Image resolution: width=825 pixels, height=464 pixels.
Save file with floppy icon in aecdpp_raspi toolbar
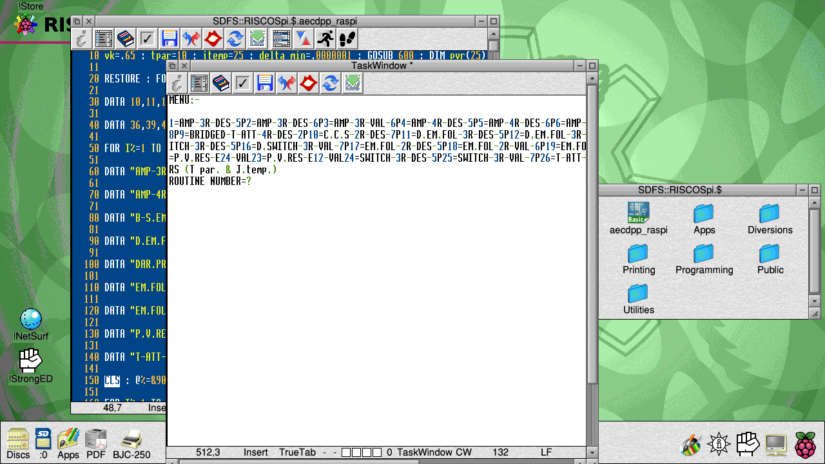[170, 39]
